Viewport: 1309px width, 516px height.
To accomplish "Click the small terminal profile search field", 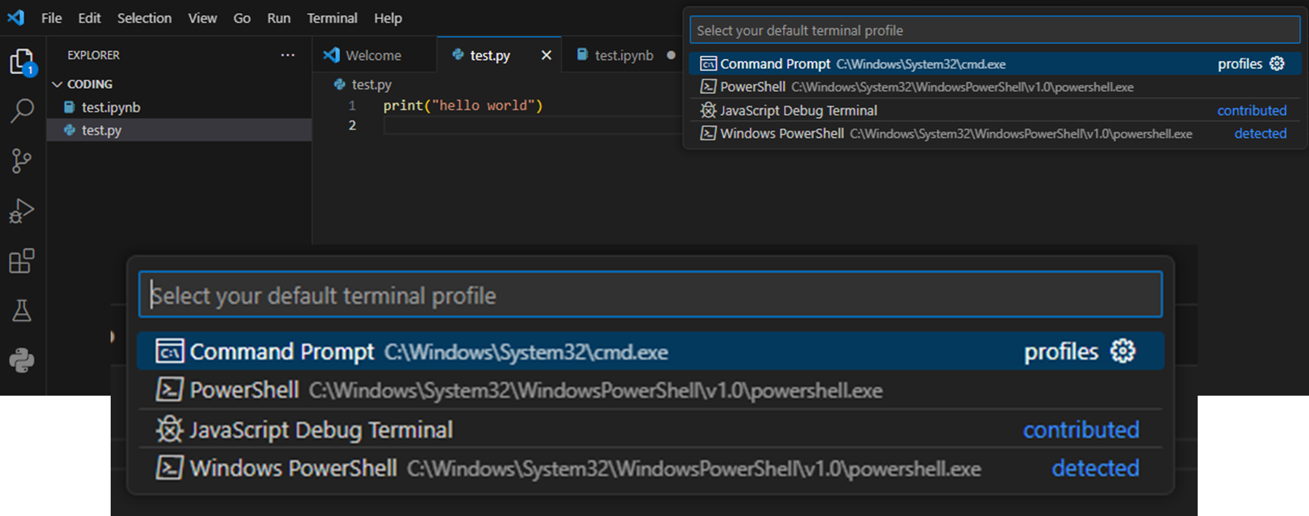I will [x=994, y=30].
